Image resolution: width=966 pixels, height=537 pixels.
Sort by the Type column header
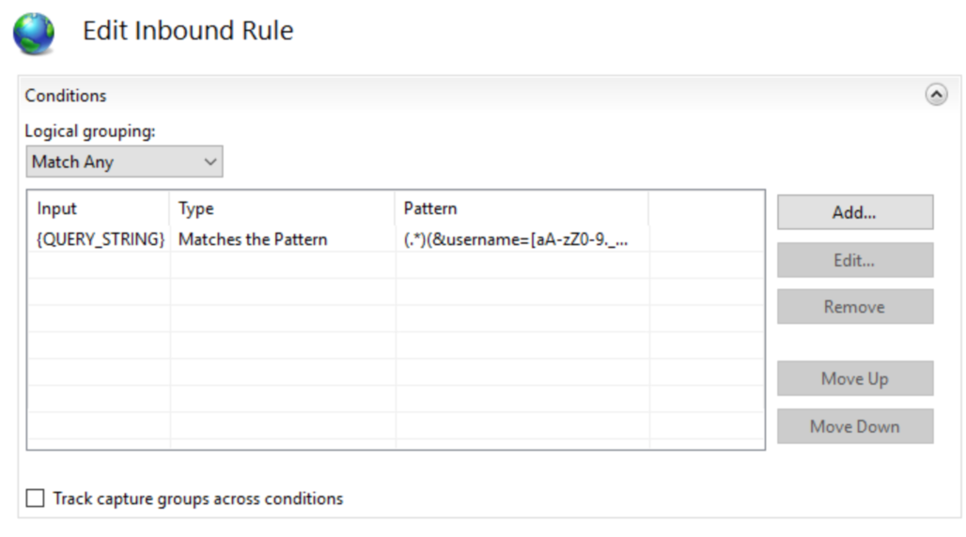click(x=282, y=208)
